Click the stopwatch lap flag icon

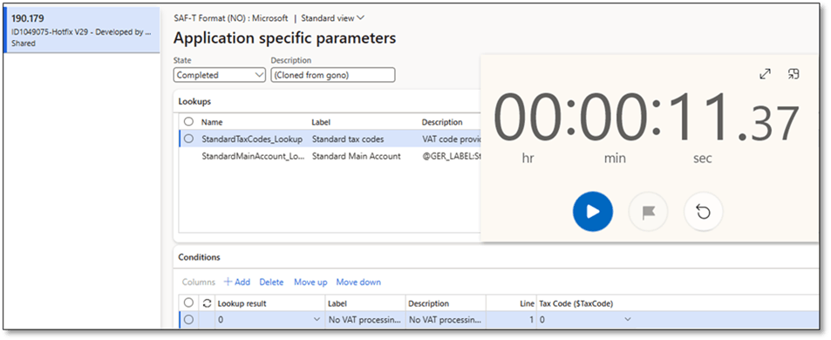[x=648, y=212]
